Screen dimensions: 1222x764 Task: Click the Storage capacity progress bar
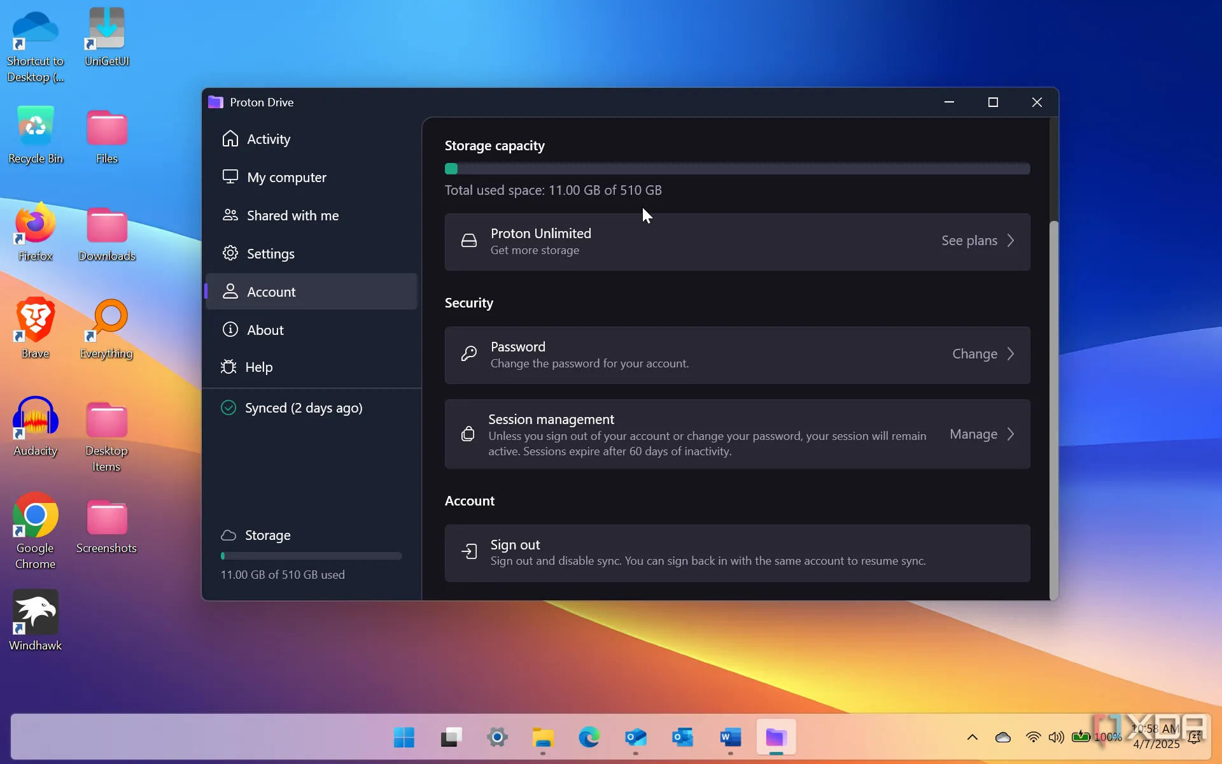pos(737,169)
